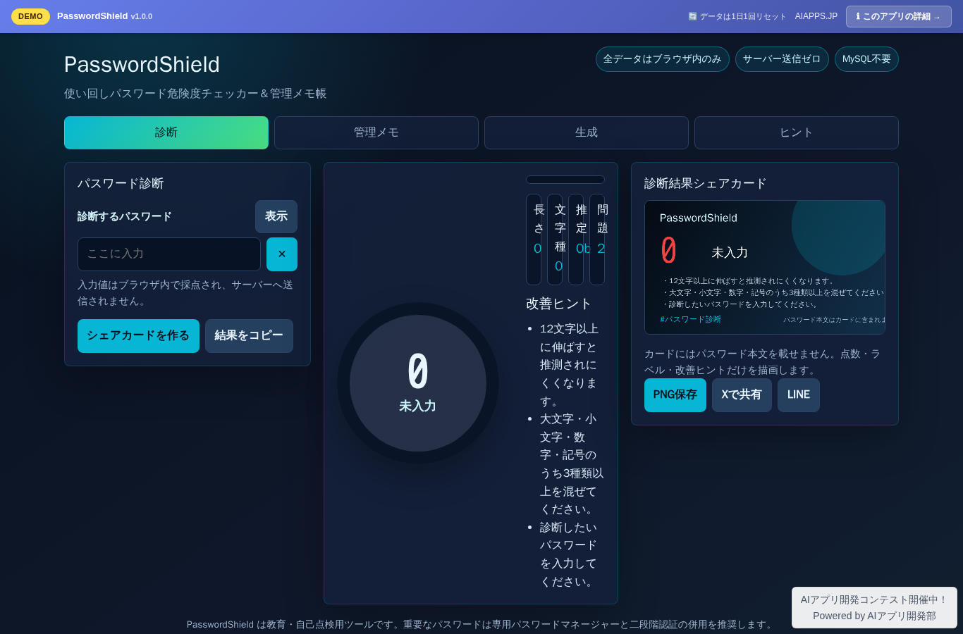The height and width of the screenshot is (634, 963).
Task: Go to the 生成 tab
Action: 587,132
